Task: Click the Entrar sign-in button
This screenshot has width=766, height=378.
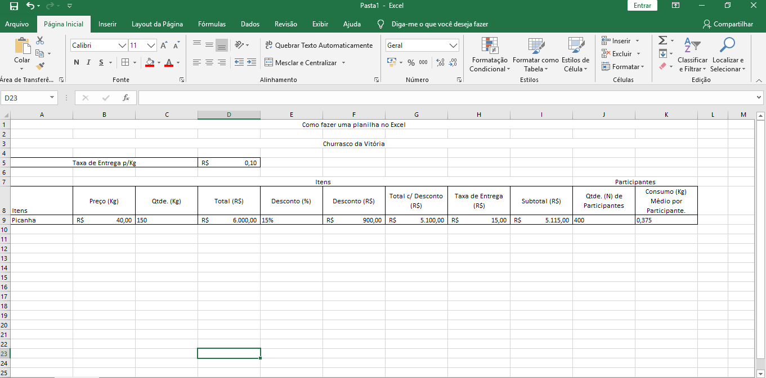Action: [x=642, y=6]
